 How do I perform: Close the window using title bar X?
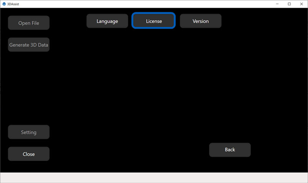pos(301,4)
